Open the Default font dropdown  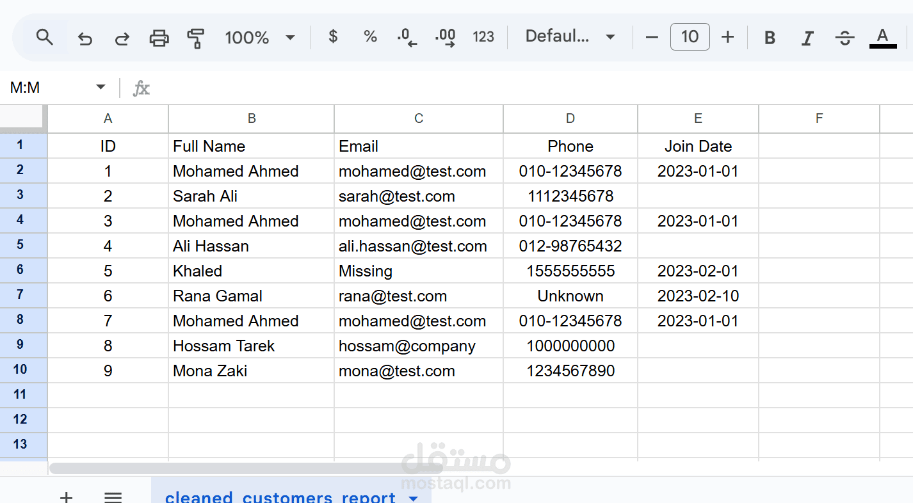coord(570,37)
